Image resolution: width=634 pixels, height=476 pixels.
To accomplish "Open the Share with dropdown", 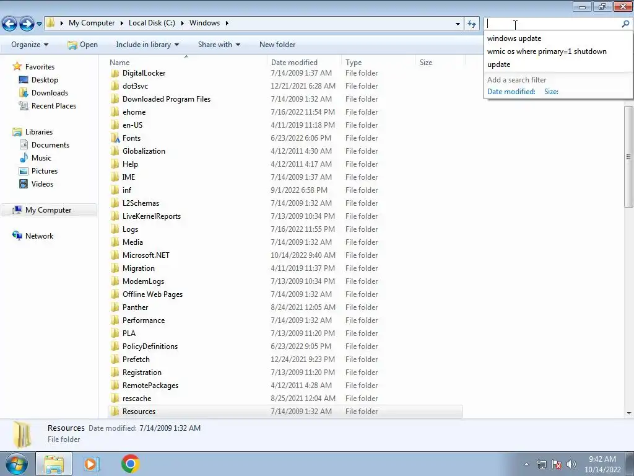I will pyautogui.click(x=219, y=45).
